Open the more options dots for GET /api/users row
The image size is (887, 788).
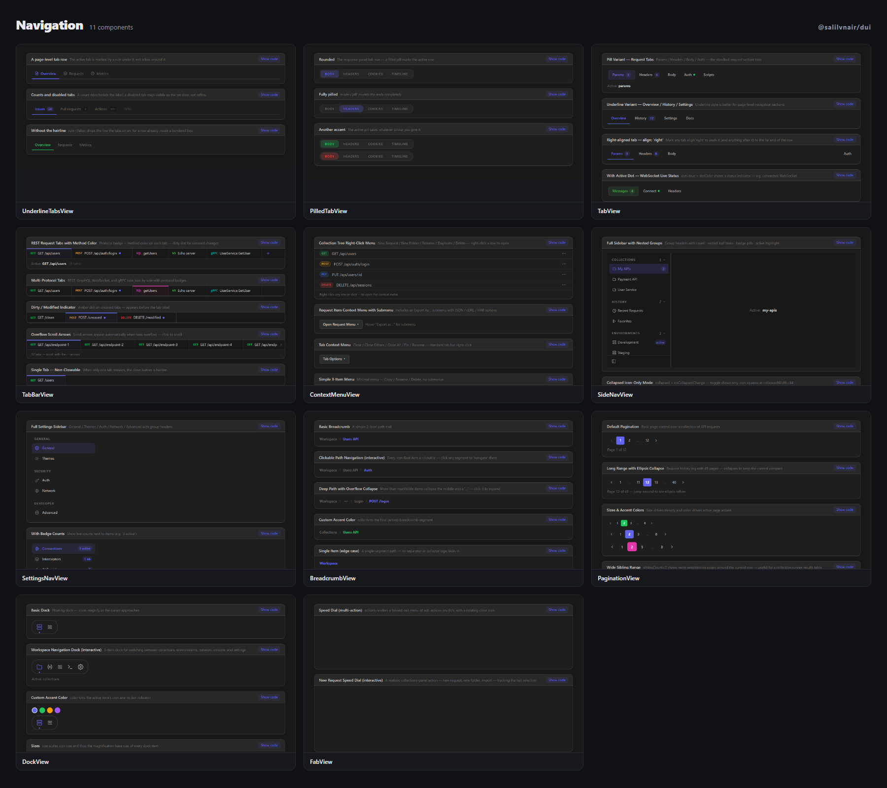click(564, 254)
